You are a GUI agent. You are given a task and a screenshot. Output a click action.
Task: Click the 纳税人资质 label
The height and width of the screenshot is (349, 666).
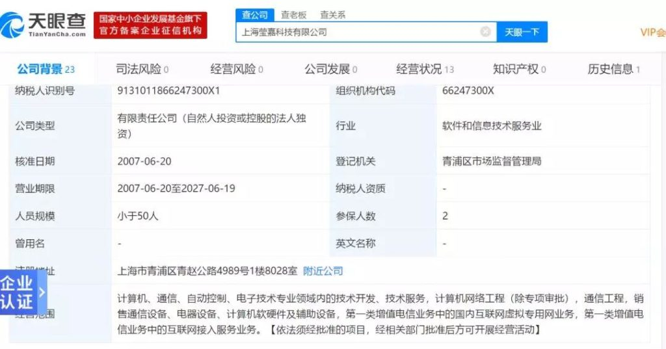click(x=360, y=188)
